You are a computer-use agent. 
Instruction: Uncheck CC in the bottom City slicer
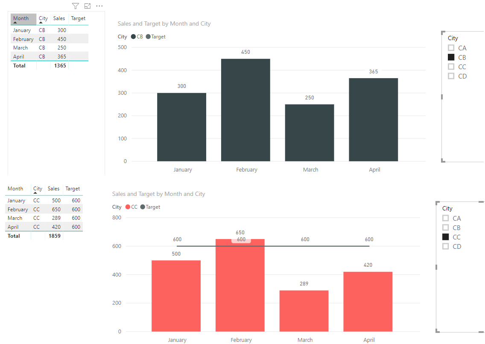click(x=445, y=237)
